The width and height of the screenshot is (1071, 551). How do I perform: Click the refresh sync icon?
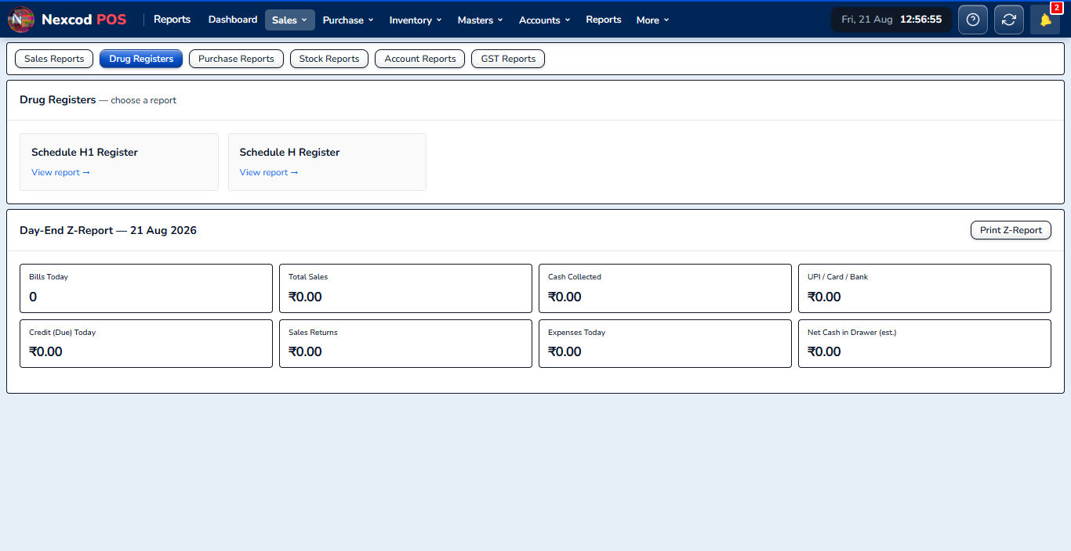pos(1009,20)
